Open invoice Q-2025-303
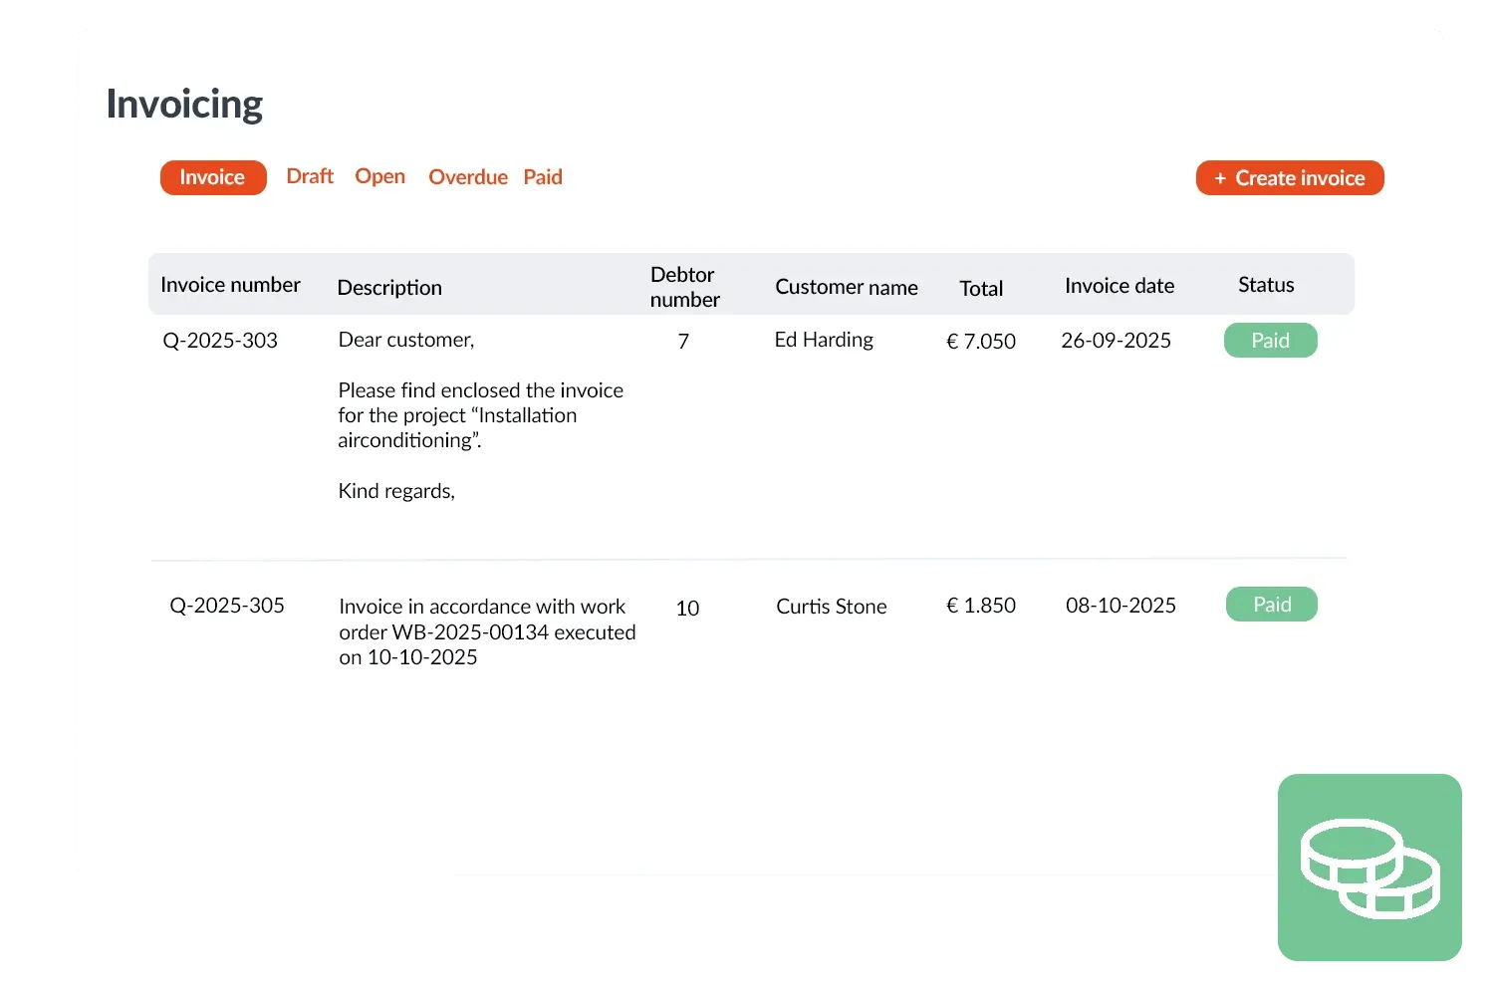The width and height of the screenshot is (1494, 996). pos(220,341)
